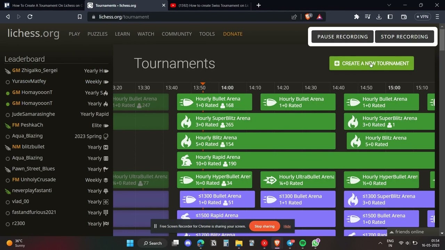Open a new browser tab
Screen dimensions: 445x250
(258, 5)
